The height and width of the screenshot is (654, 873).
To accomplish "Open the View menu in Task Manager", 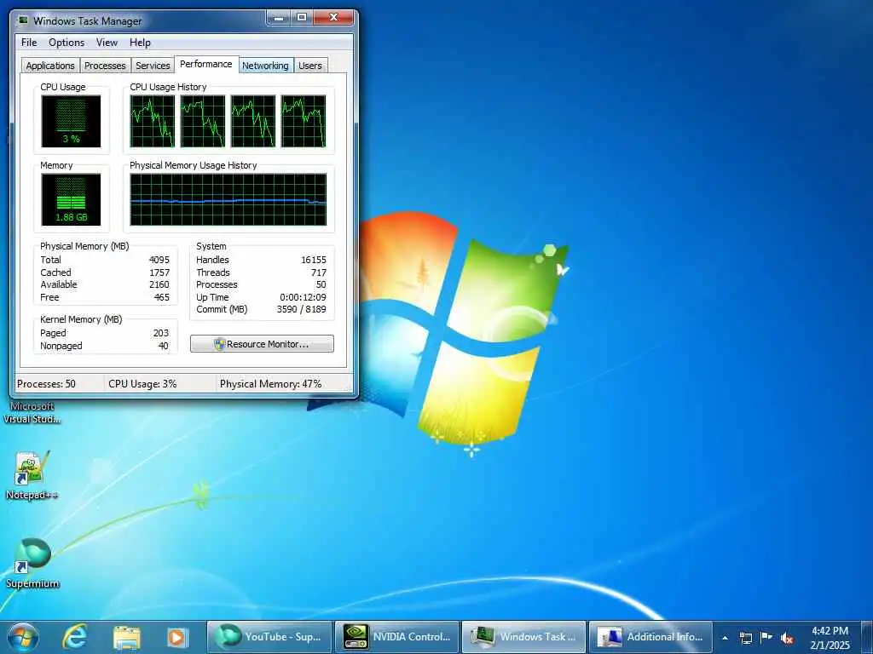I will point(107,43).
